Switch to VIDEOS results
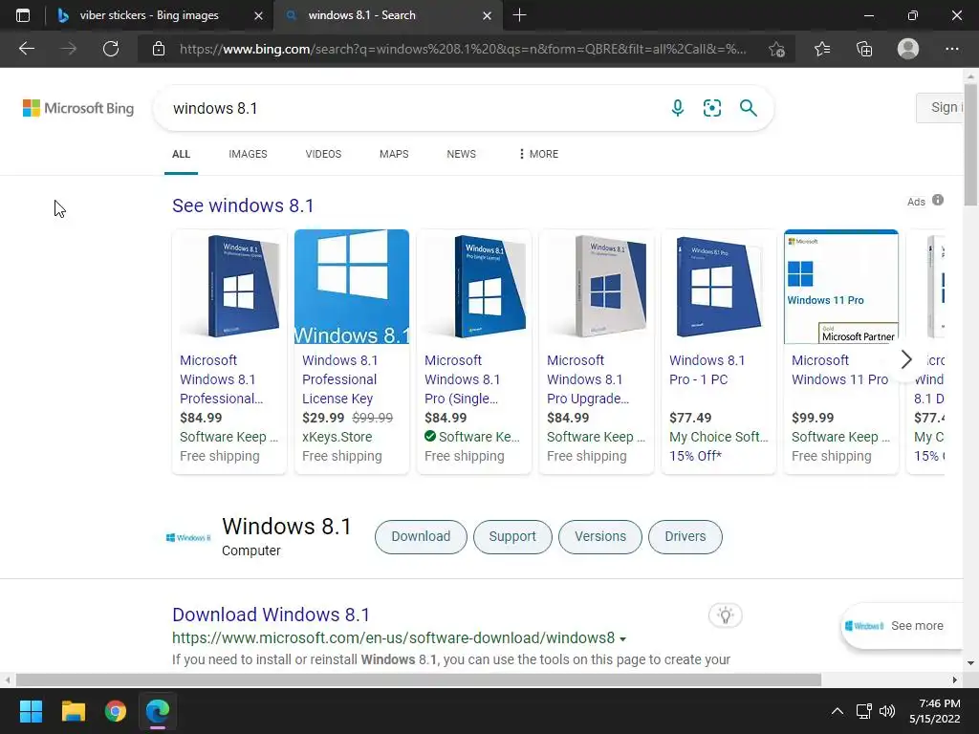The height and width of the screenshot is (734, 979). tap(323, 154)
